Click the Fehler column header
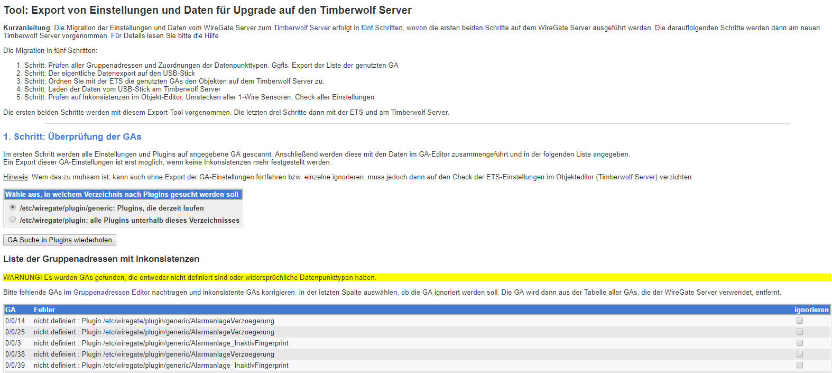832x373 pixels. point(44,310)
